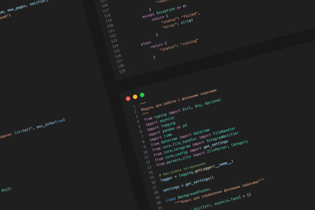Screen dimensions: 315x210
Task: Click 'settings = get_settings()' line
Action: coord(188,184)
